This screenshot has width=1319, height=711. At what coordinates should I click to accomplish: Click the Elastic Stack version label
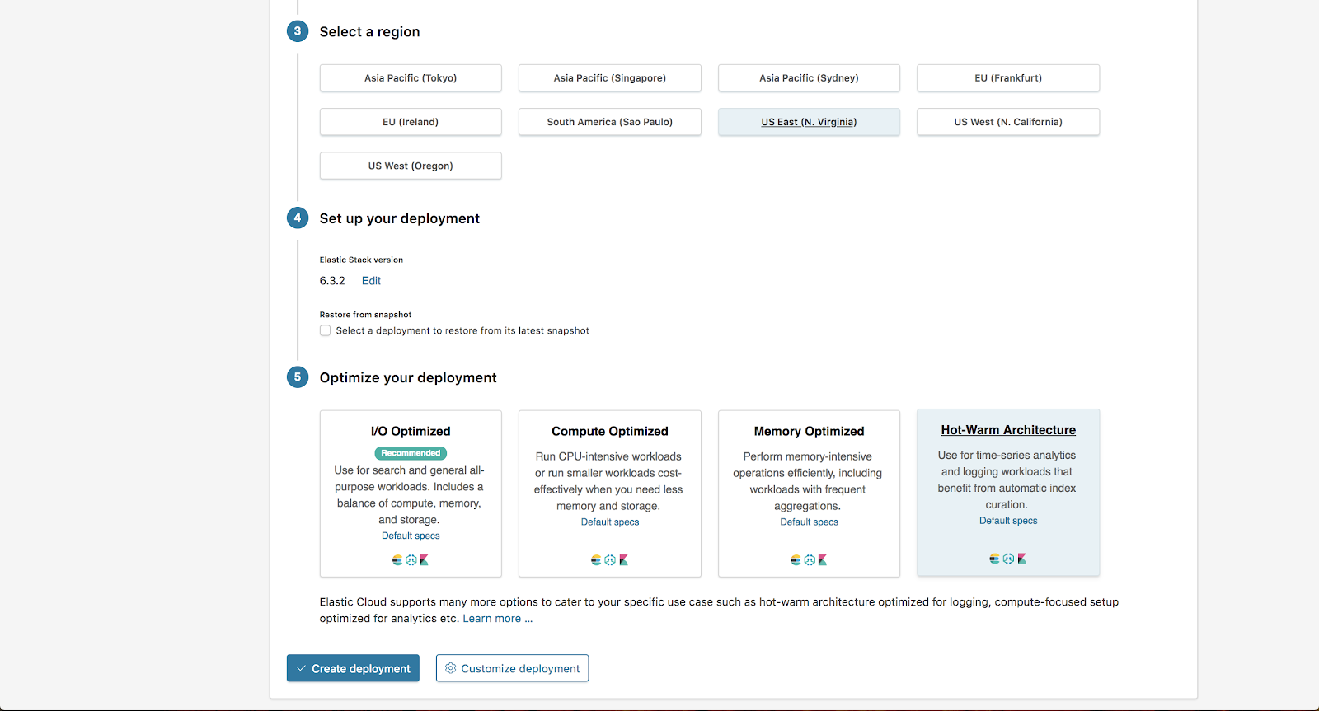(361, 260)
